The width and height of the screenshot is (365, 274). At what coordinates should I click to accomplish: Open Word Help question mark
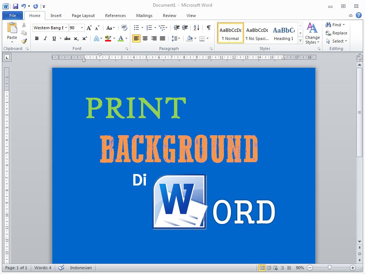(x=359, y=15)
